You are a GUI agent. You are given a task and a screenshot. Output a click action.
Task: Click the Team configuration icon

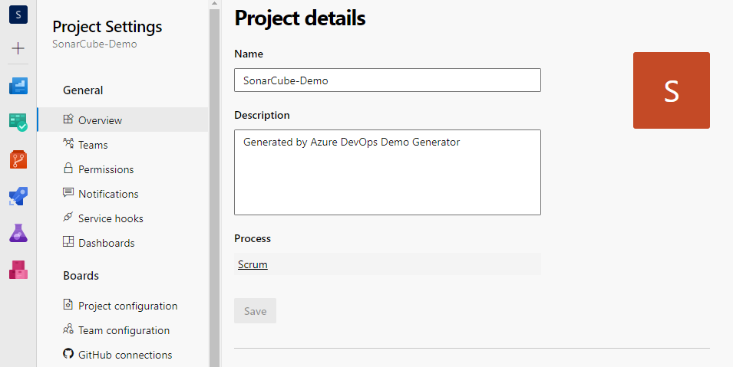pos(68,329)
